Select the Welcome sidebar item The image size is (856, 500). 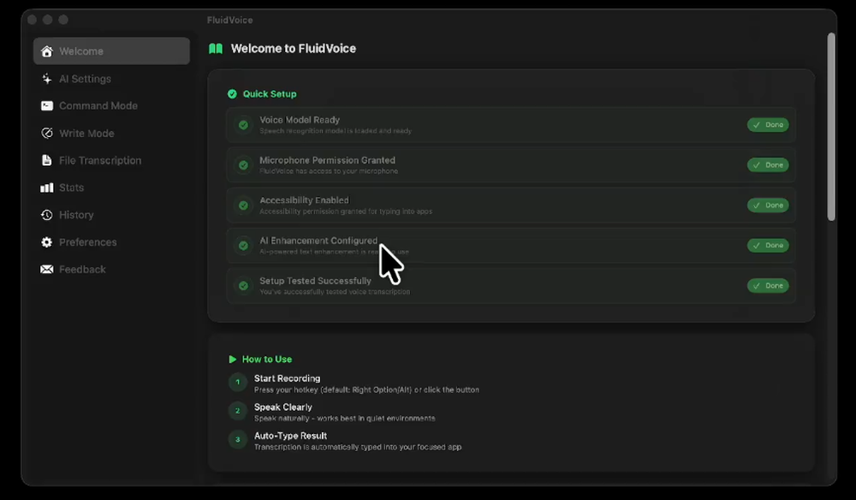pos(111,51)
